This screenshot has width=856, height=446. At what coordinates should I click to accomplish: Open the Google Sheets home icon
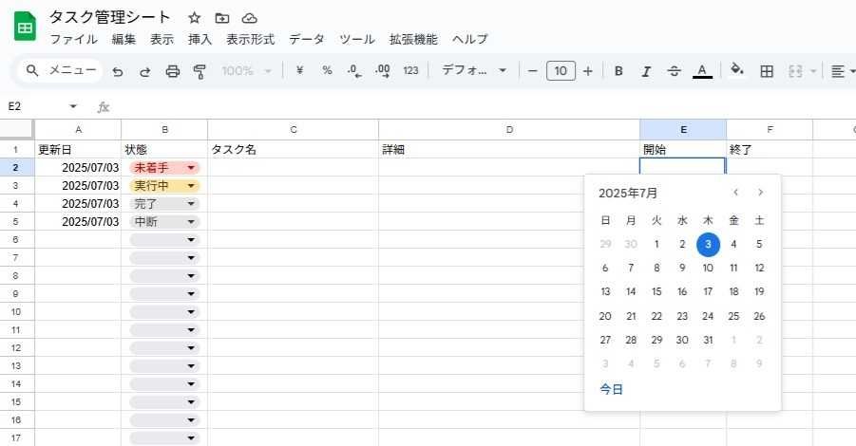point(25,27)
